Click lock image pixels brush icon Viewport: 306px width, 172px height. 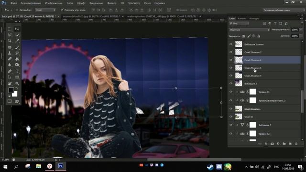[249, 36]
